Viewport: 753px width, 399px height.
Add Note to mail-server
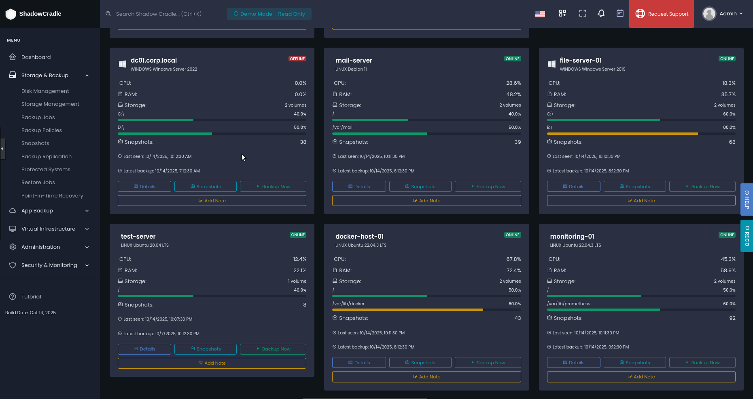click(x=426, y=200)
